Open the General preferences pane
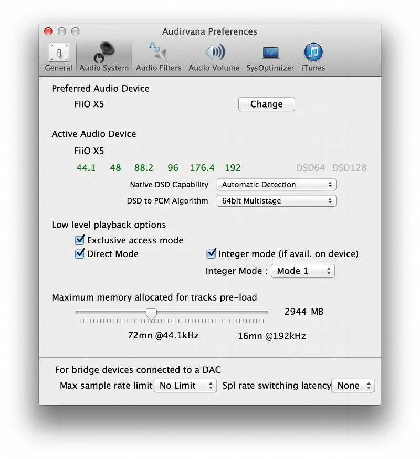The height and width of the screenshot is (459, 420). pyautogui.click(x=59, y=57)
